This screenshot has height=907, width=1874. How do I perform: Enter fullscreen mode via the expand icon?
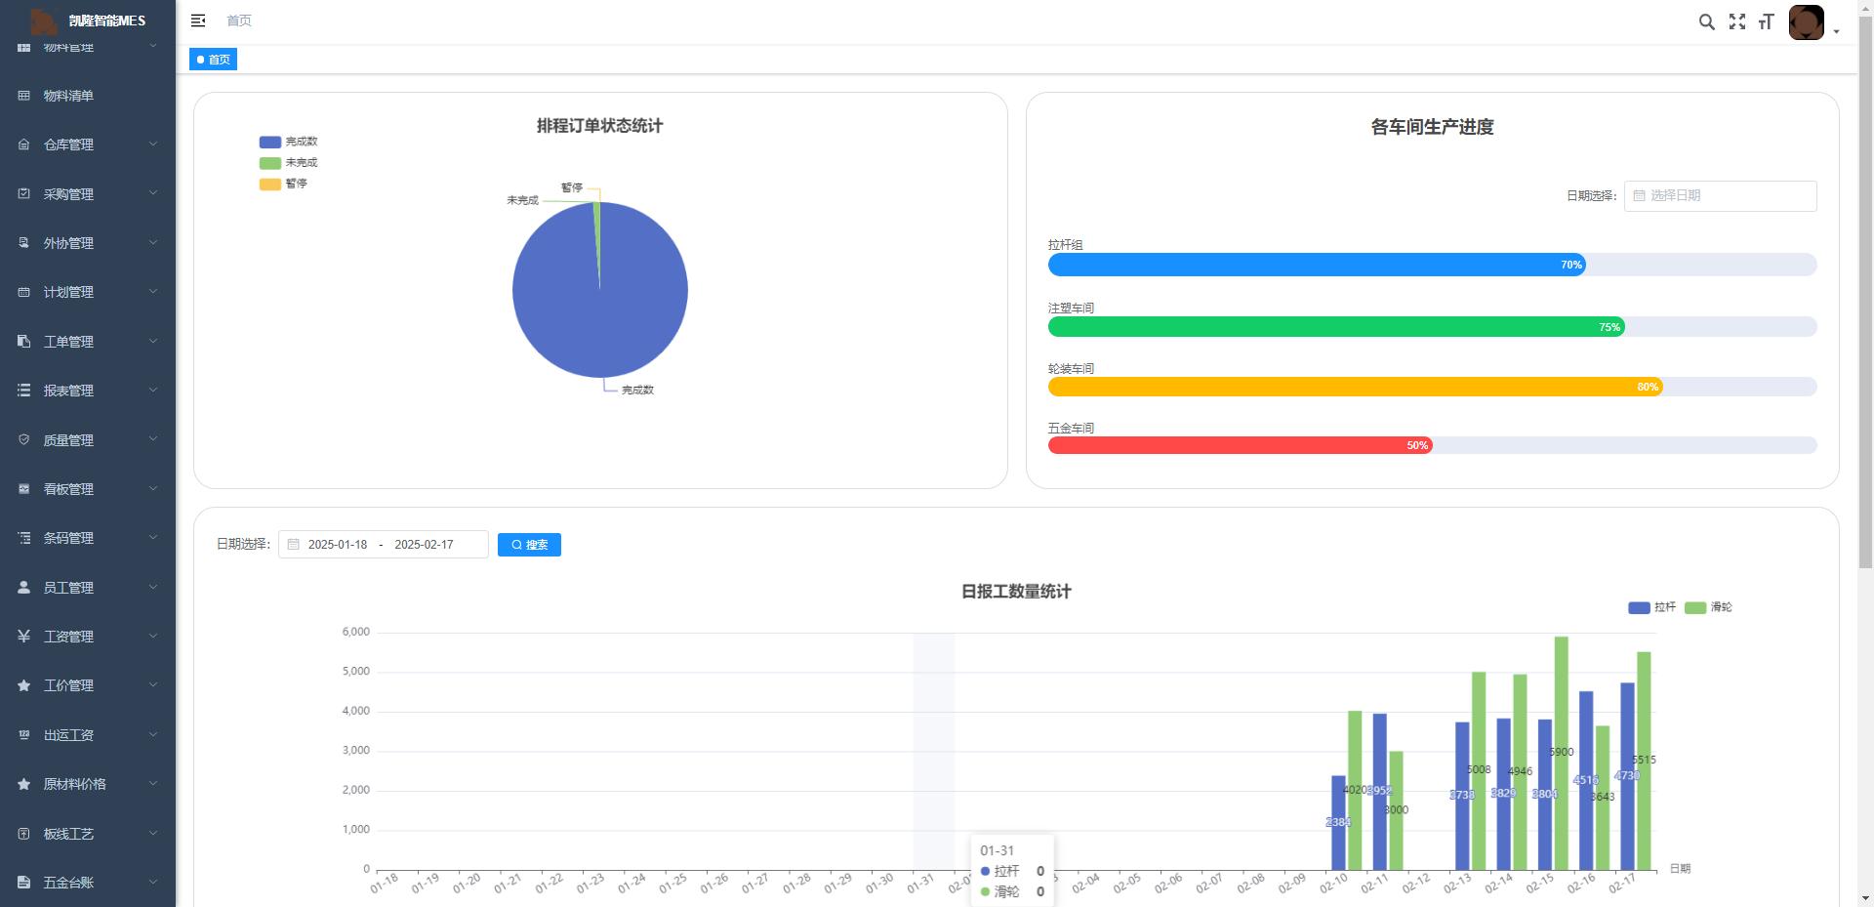tap(1737, 21)
